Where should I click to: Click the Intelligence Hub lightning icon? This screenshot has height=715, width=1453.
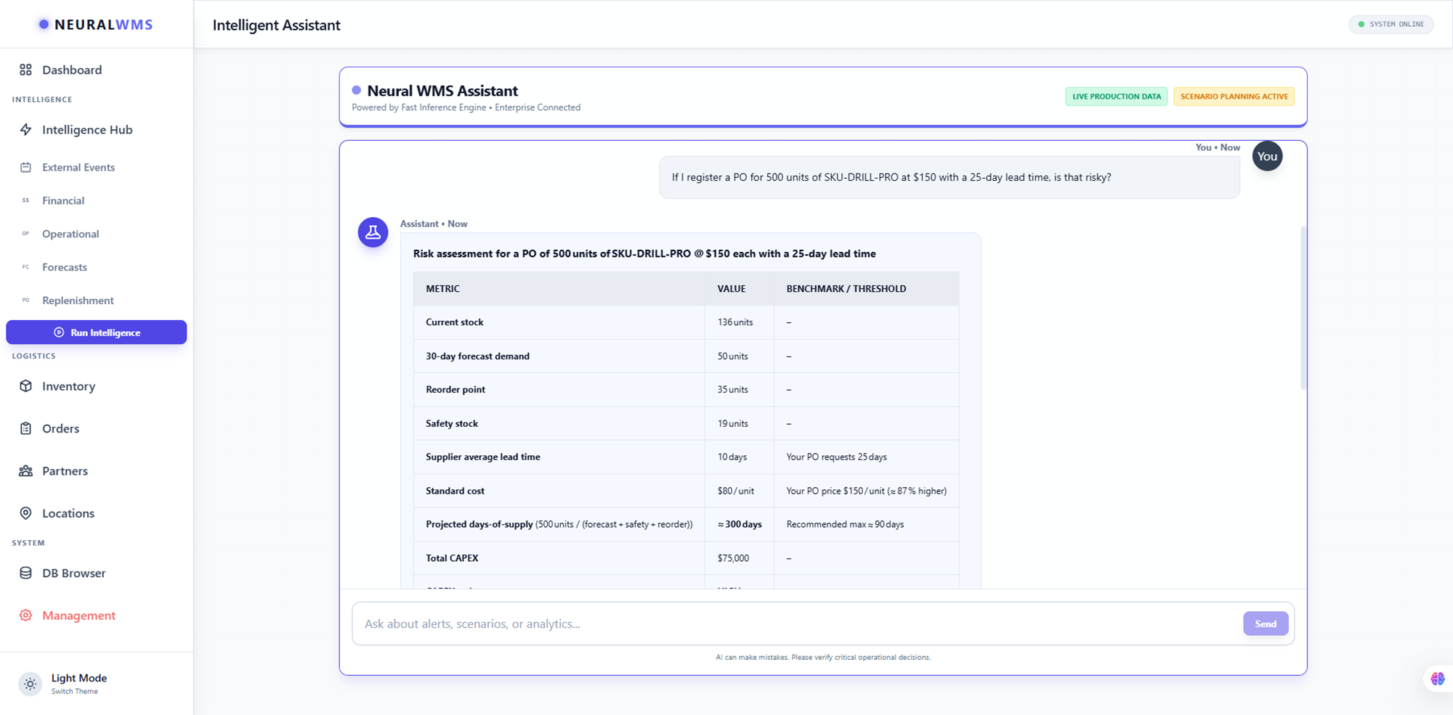coord(26,130)
